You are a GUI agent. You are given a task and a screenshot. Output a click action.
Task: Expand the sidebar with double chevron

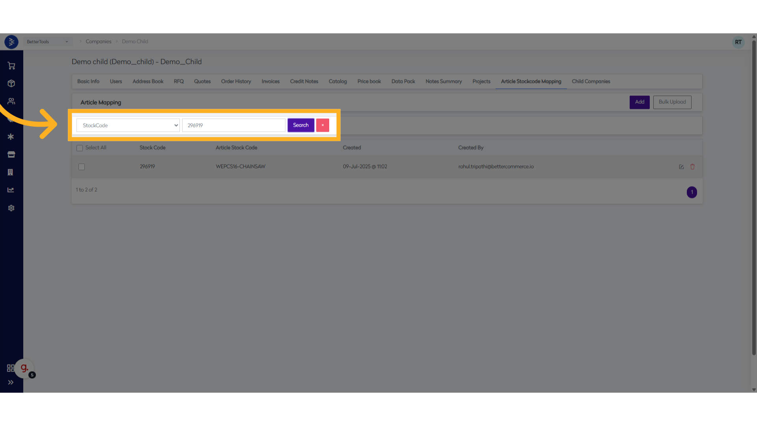click(x=11, y=382)
